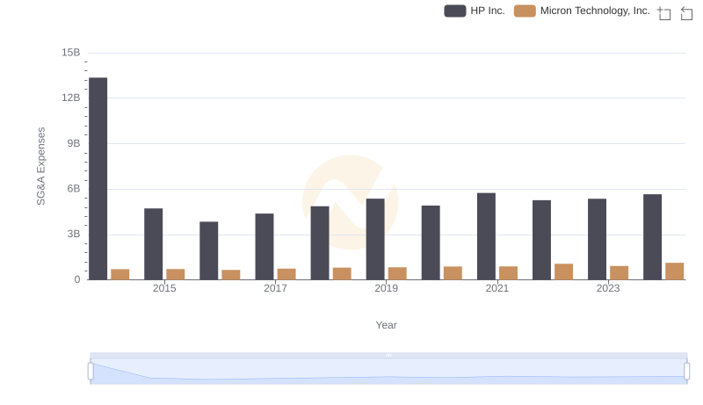Click the range slider top grip bar

(x=388, y=355)
